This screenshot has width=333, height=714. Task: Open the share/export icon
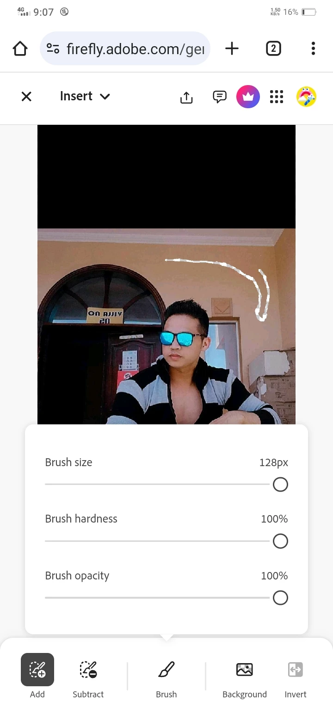coord(186,97)
